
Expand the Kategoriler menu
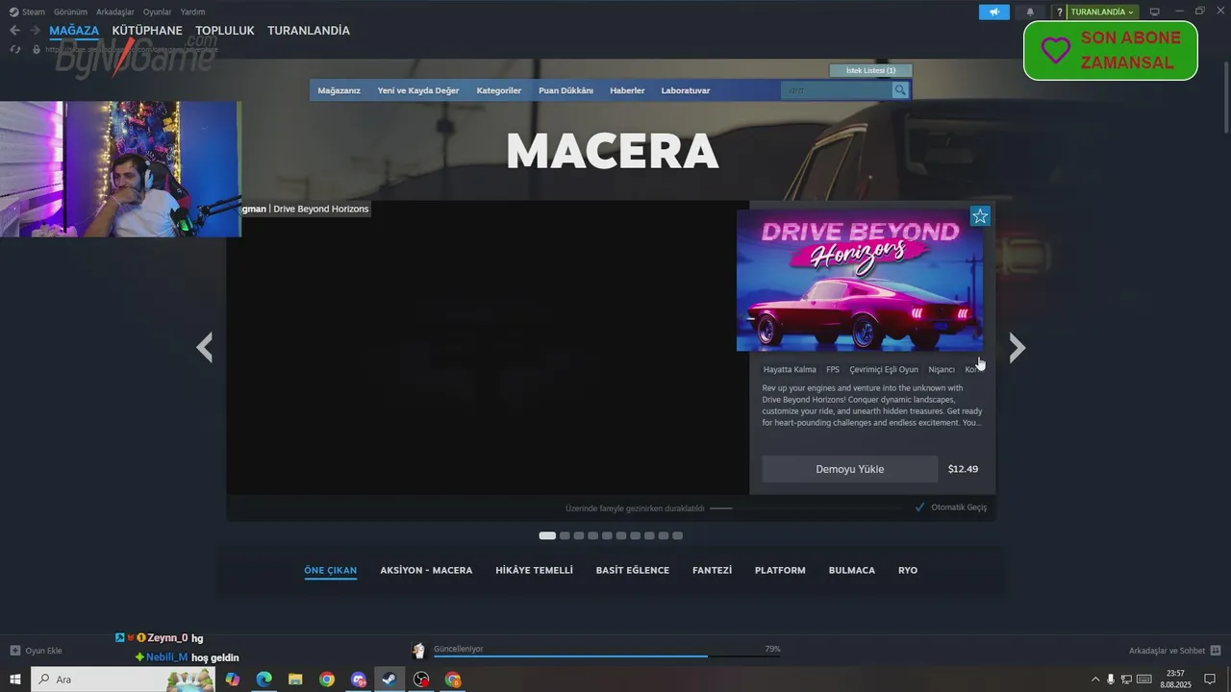[499, 90]
